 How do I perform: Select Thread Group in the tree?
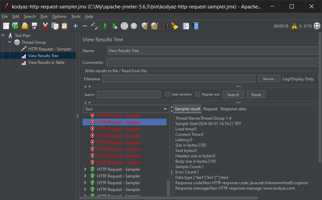(x=34, y=42)
